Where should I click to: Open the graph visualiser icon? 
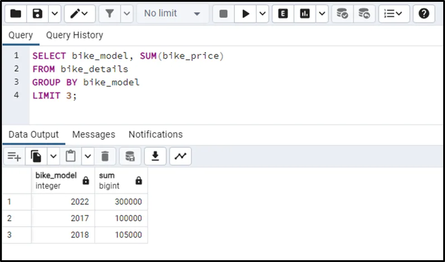[181, 156]
